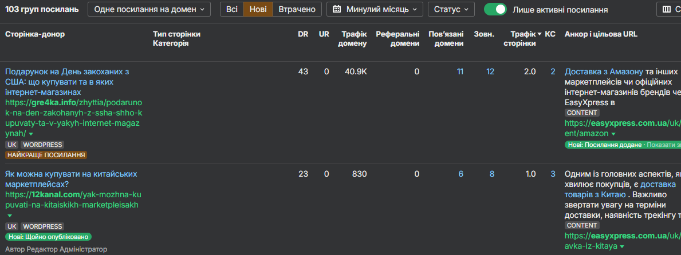The height and width of the screenshot is (255, 681).
Task: Click the calendar icon beside Минулий місяць
Action: click(337, 10)
